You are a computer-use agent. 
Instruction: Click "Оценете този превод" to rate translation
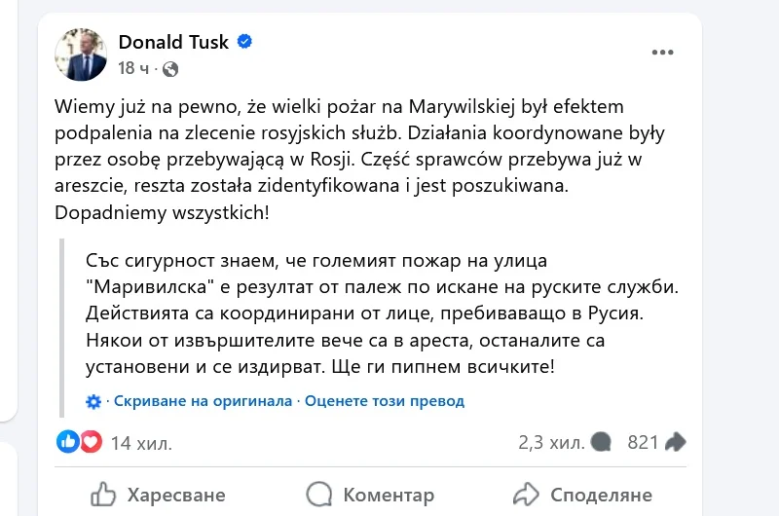click(385, 401)
